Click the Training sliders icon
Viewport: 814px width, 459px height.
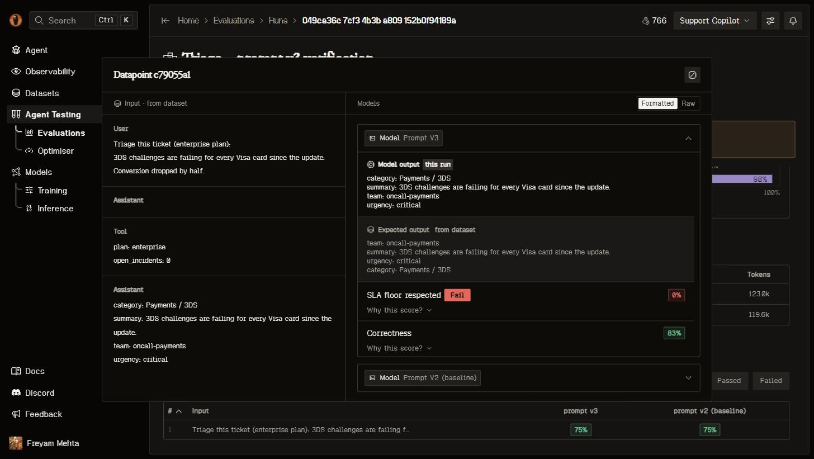pyautogui.click(x=30, y=191)
